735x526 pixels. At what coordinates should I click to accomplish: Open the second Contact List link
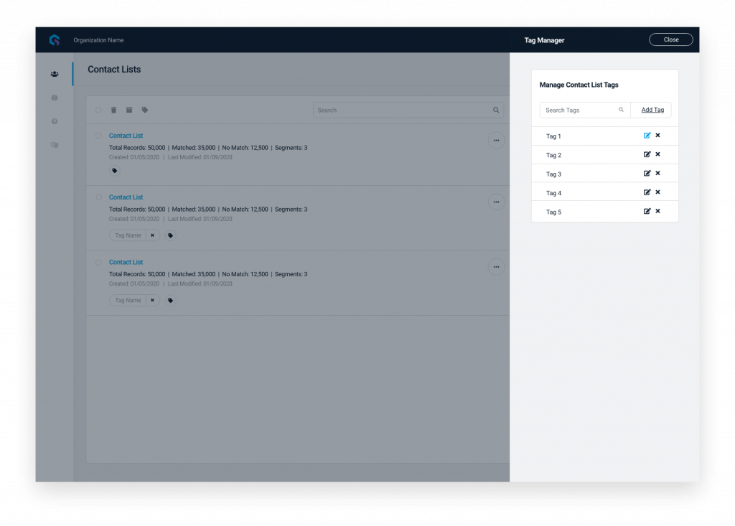[x=126, y=197]
